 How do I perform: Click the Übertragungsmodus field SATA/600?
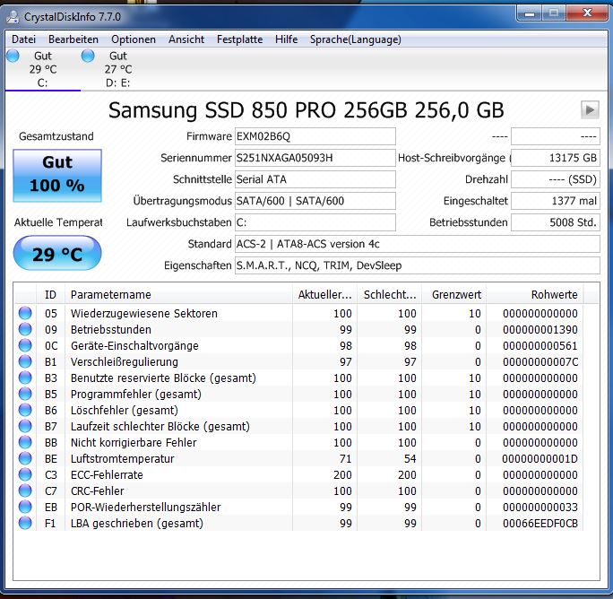315,201
